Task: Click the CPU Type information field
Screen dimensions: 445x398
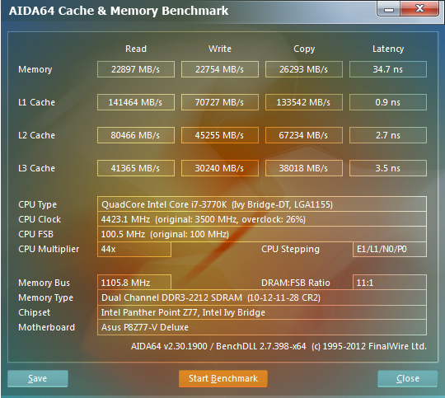Action: [262, 204]
